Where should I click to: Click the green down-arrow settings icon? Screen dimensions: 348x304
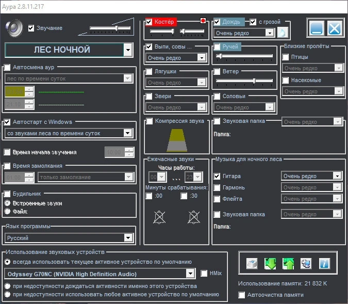270,264
